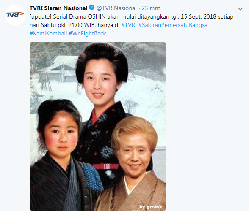
Task: Open the #KamiKembali hashtag
Action: point(48,33)
